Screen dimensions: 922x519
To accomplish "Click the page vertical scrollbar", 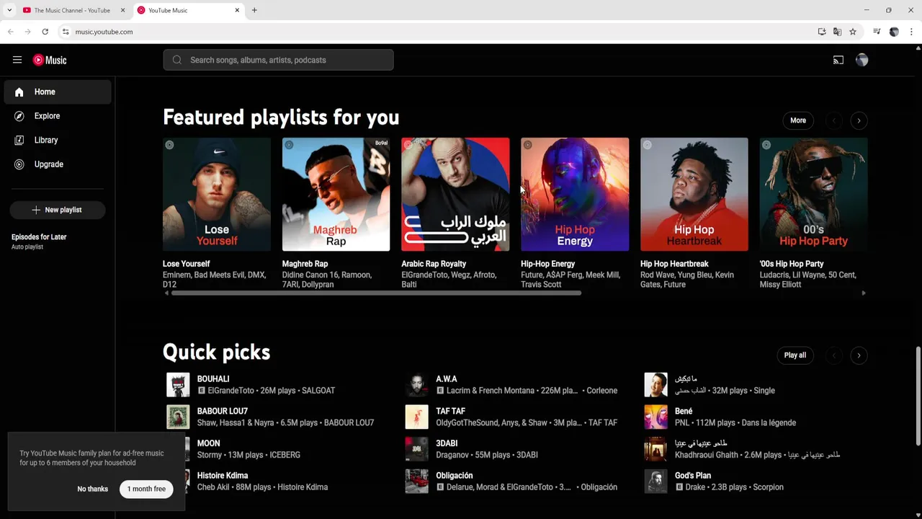I will point(918,396).
